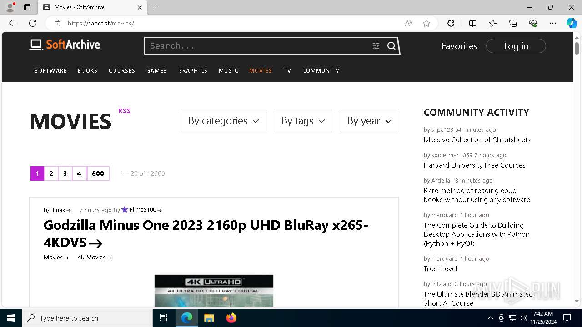View site information lock icon
Viewport: 582px width, 327px height.
(57, 23)
